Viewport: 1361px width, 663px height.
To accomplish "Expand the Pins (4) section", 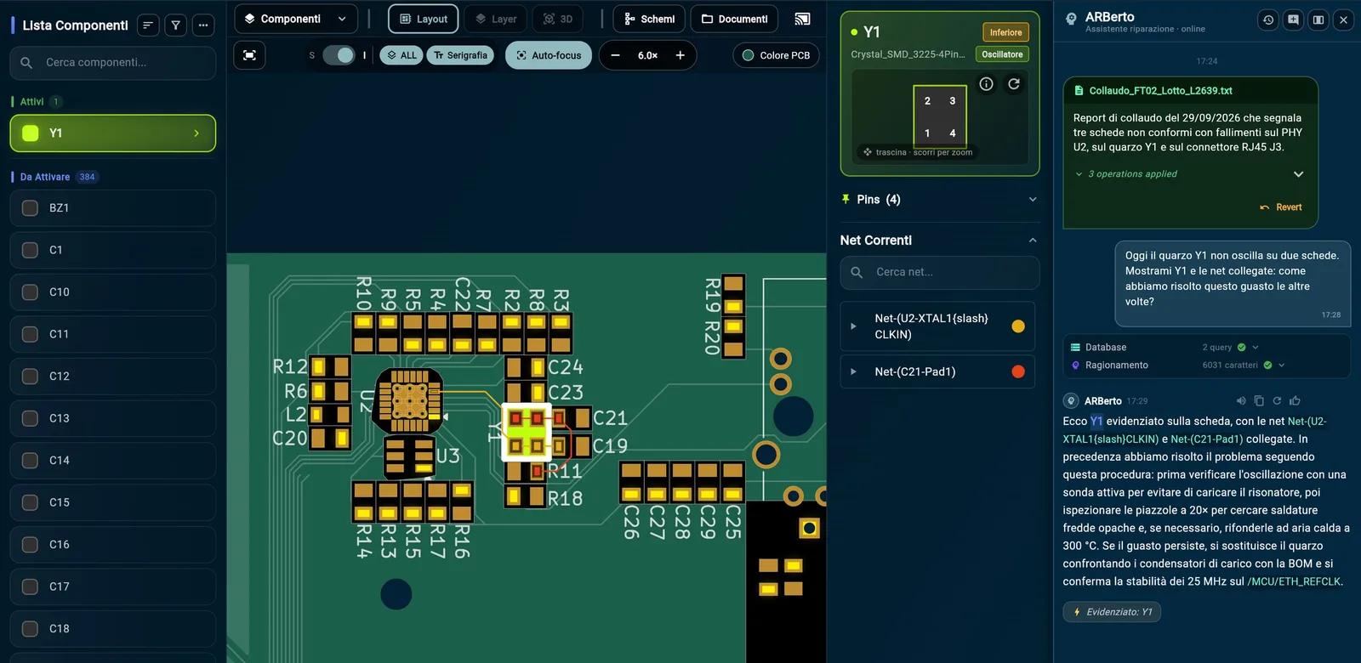I will pos(940,200).
